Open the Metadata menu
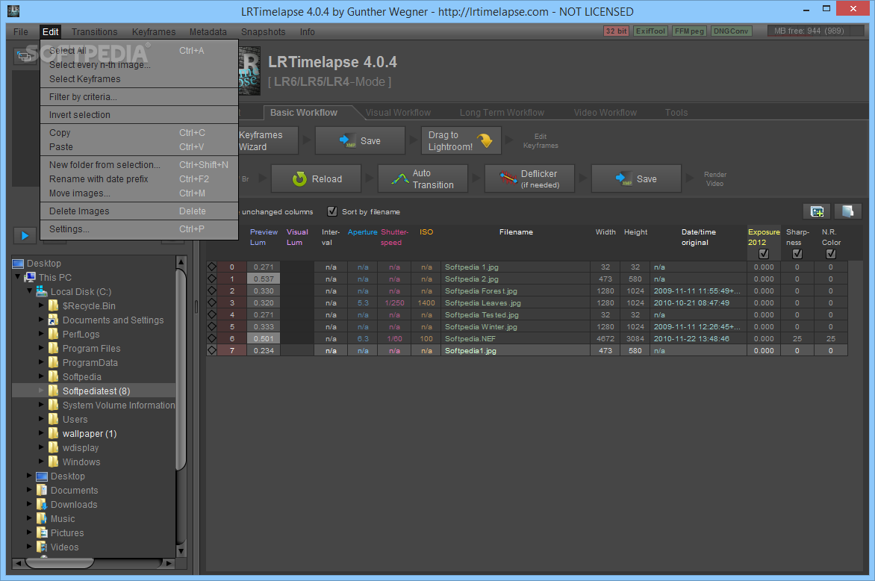The height and width of the screenshot is (581, 875). pos(208,32)
